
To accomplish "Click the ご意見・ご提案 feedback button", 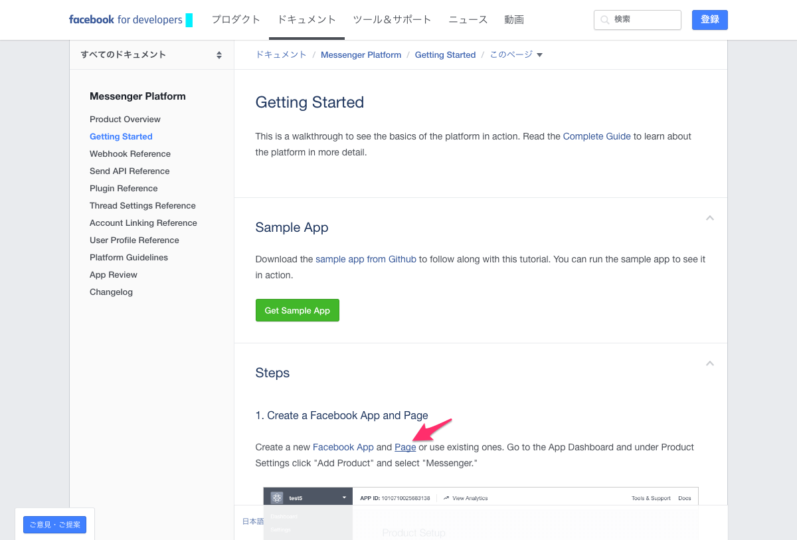I will coord(54,525).
